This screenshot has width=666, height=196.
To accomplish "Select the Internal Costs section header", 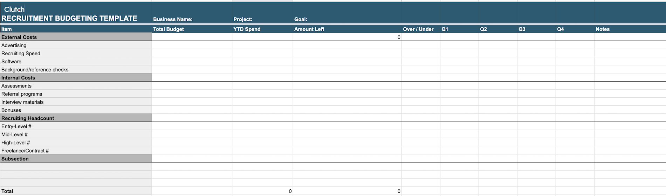I will [18, 78].
